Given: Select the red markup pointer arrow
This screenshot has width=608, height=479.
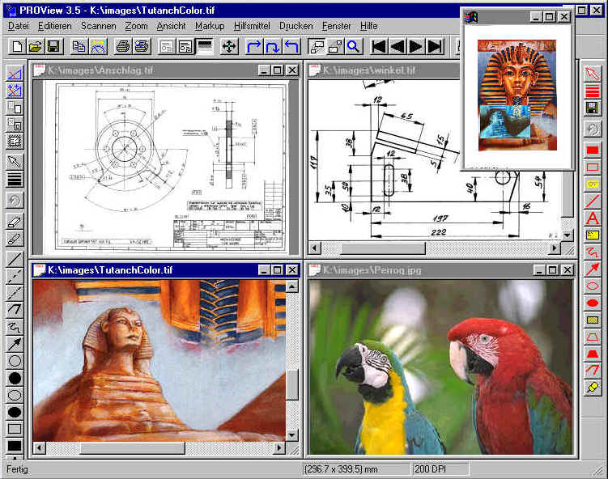Looking at the screenshot, I should click(x=592, y=74).
